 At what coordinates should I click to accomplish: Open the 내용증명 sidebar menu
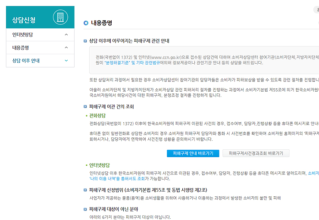tap(40, 47)
